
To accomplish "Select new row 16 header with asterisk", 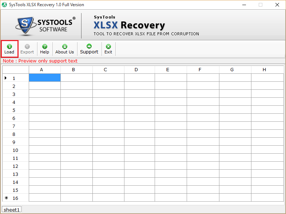I will click(x=16, y=198).
